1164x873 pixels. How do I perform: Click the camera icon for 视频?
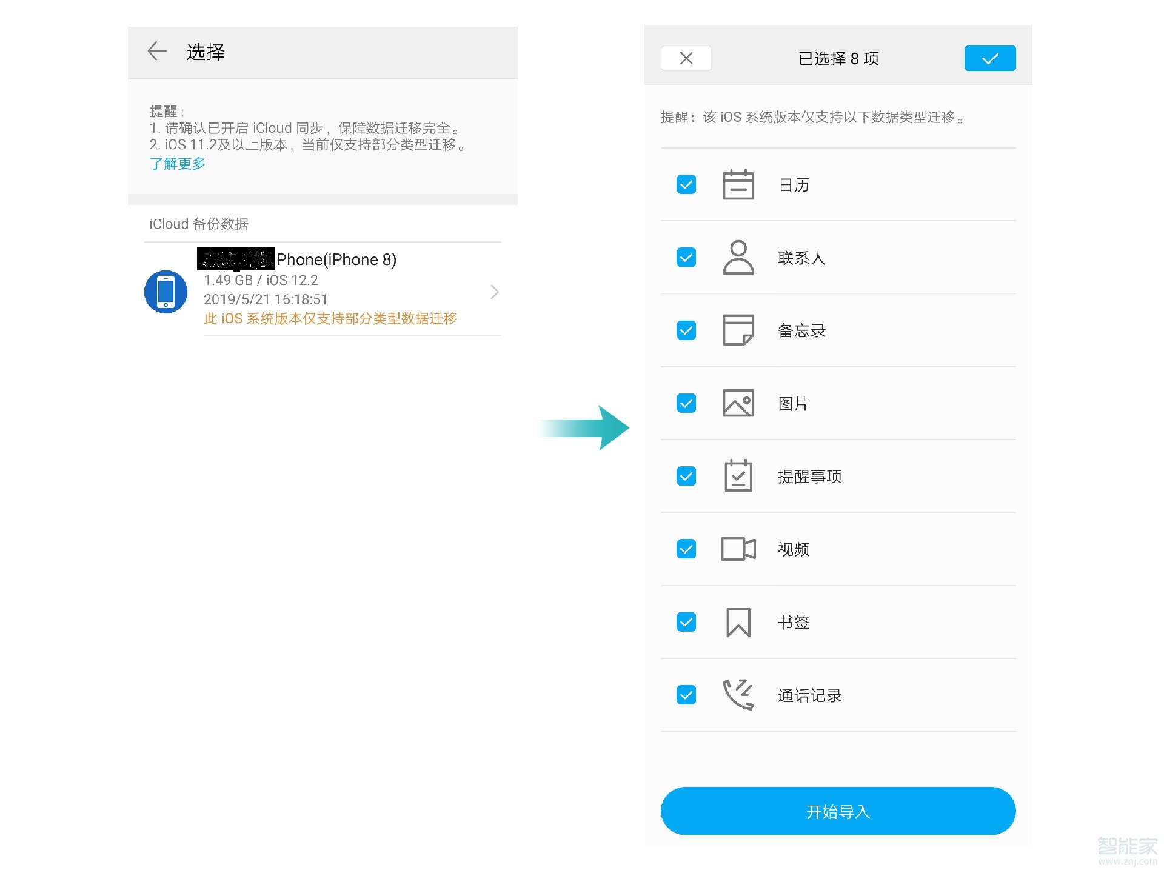pyautogui.click(x=738, y=549)
